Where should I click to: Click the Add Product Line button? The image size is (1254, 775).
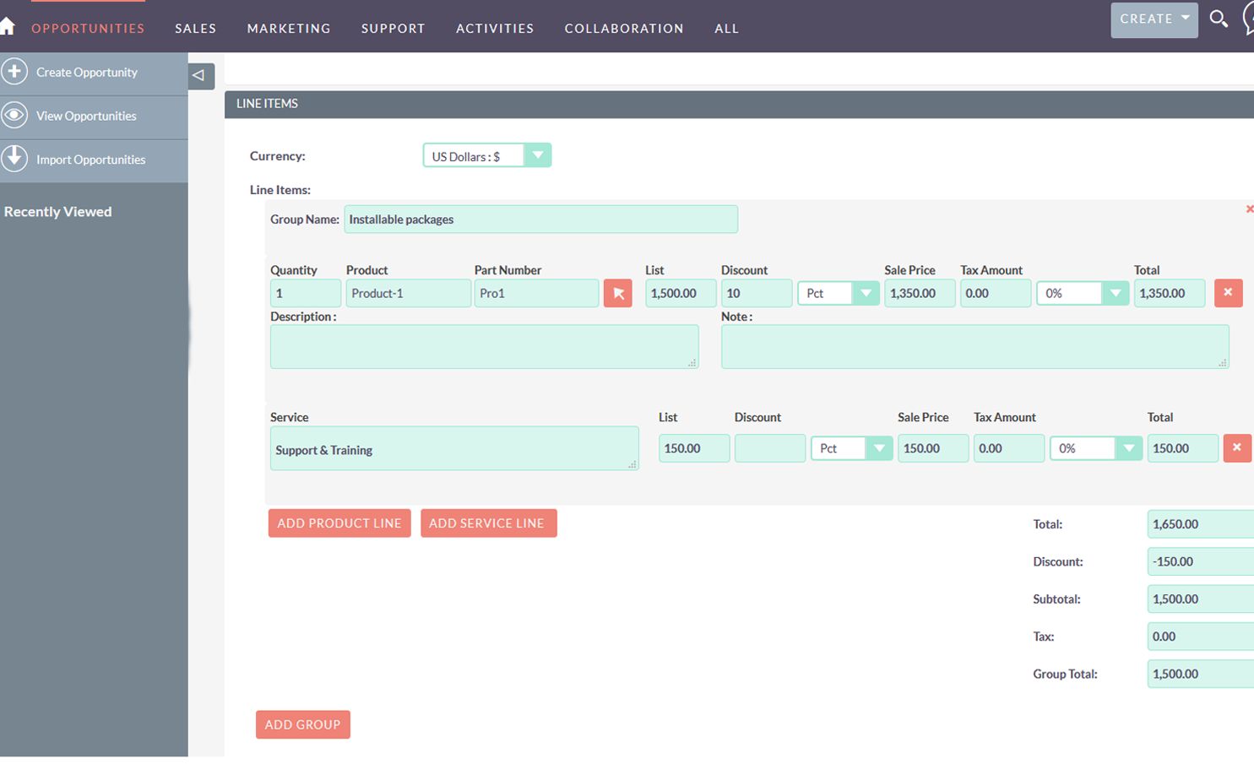coord(339,523)
